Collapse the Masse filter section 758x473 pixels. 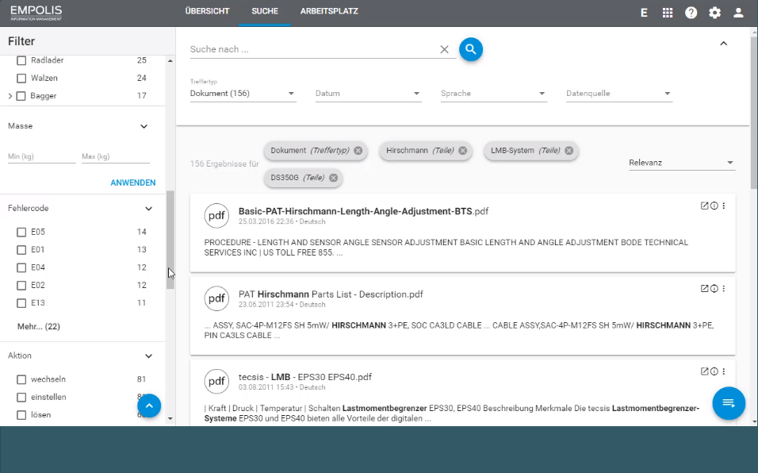pyautogui.click(x=144, y=126)
